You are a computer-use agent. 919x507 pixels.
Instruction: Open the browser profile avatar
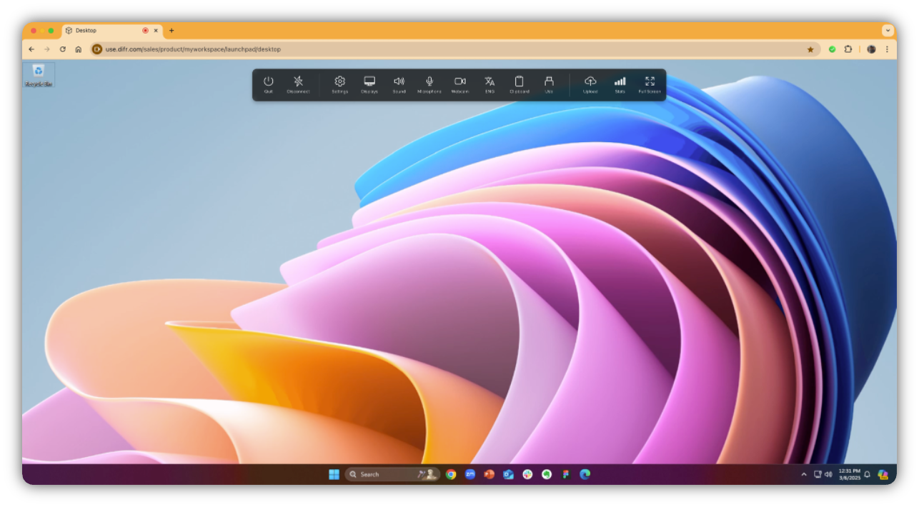pyautogui.click(x=871, y=49)
